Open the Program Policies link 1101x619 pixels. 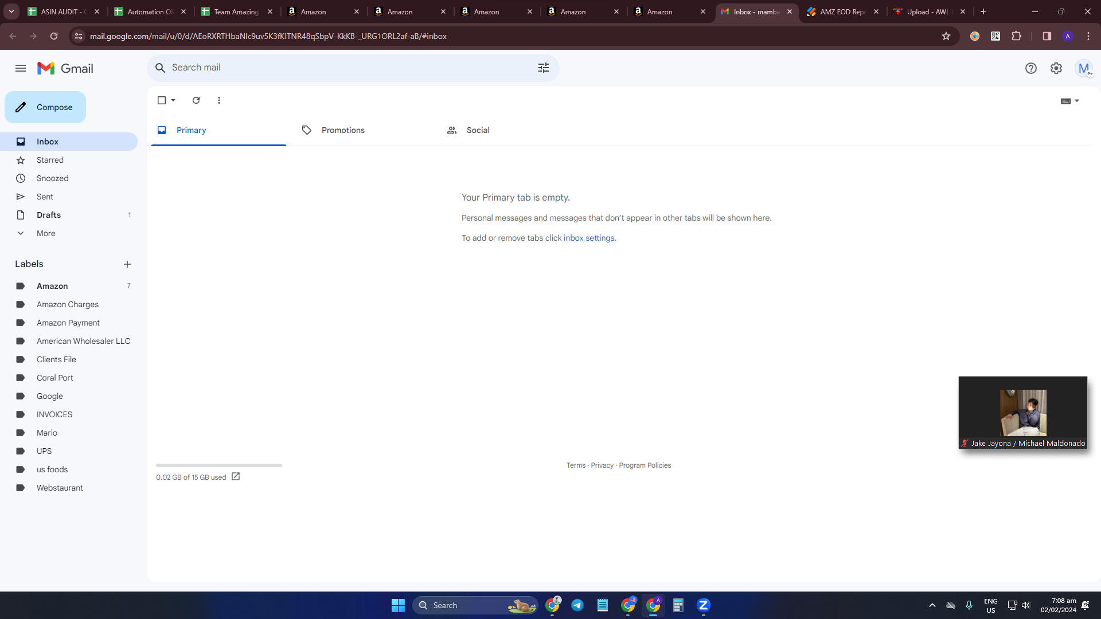tap(645, 465)
